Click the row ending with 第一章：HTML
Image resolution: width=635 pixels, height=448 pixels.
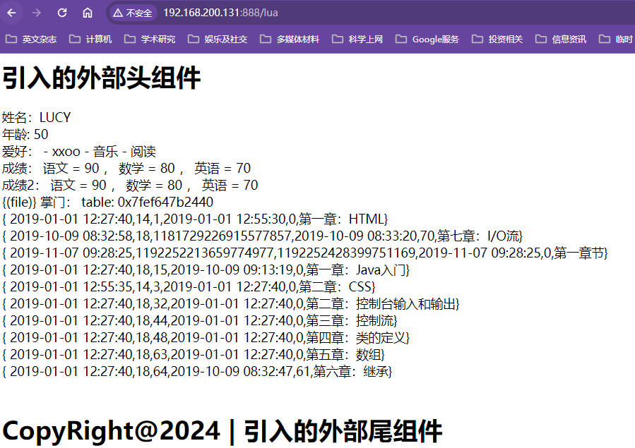pos(195,219)
